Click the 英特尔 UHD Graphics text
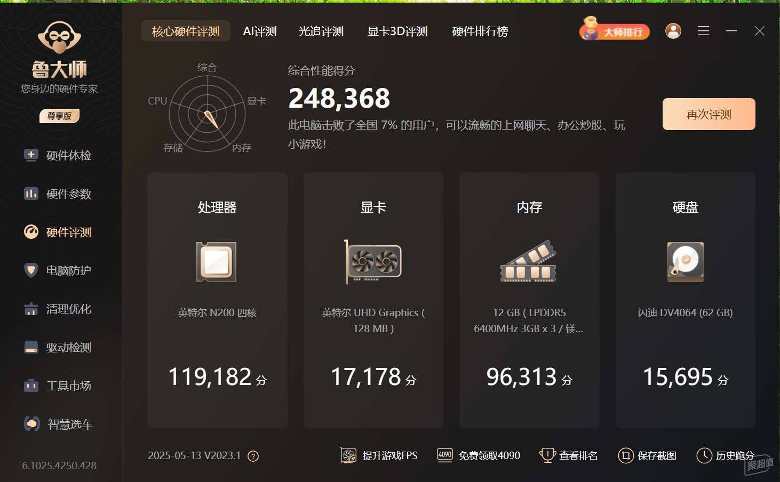This screenshot has width=780, height=482. click(x=373, y=320)
